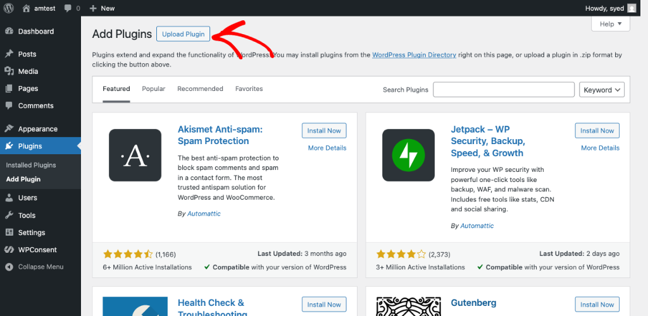Viewport: 648px width, 316px height.
Task: Open the WordPress Plugin Directory link
Action: (414, 54)
